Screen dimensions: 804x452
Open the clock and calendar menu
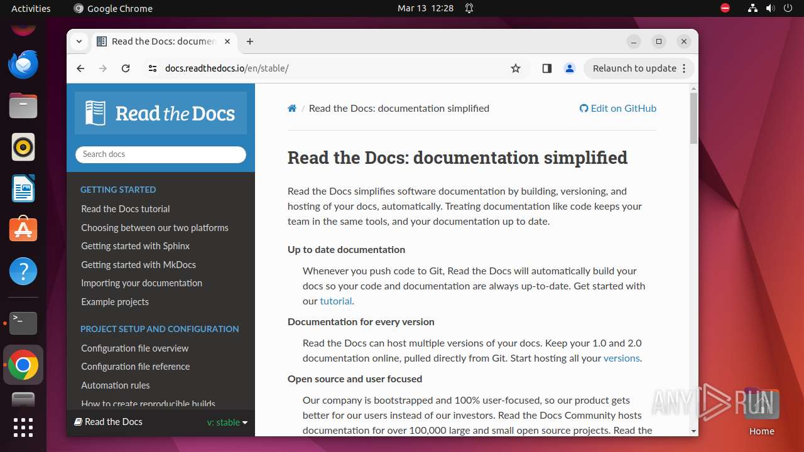pyautogui.click(x=425, y=8)
